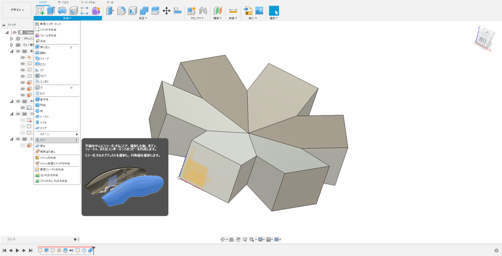Click the Offset Plane construct icon
Screen dimensions: 502x256
click(218, 11)
